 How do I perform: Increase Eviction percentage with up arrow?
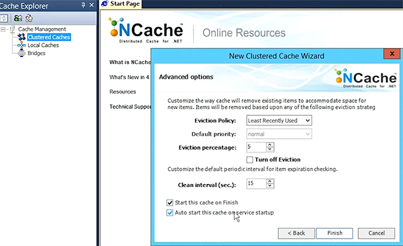click(270, 145)
